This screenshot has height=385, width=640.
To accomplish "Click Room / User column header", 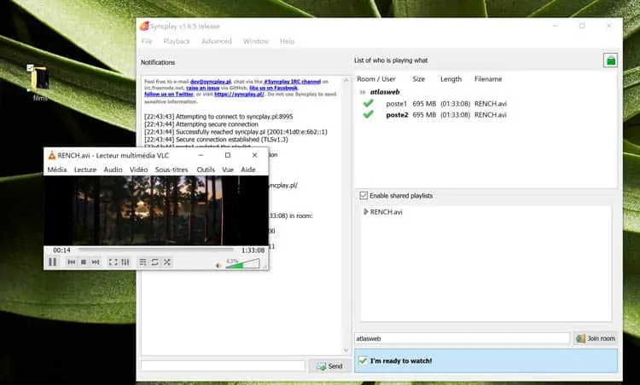I will tap(376, 79).
